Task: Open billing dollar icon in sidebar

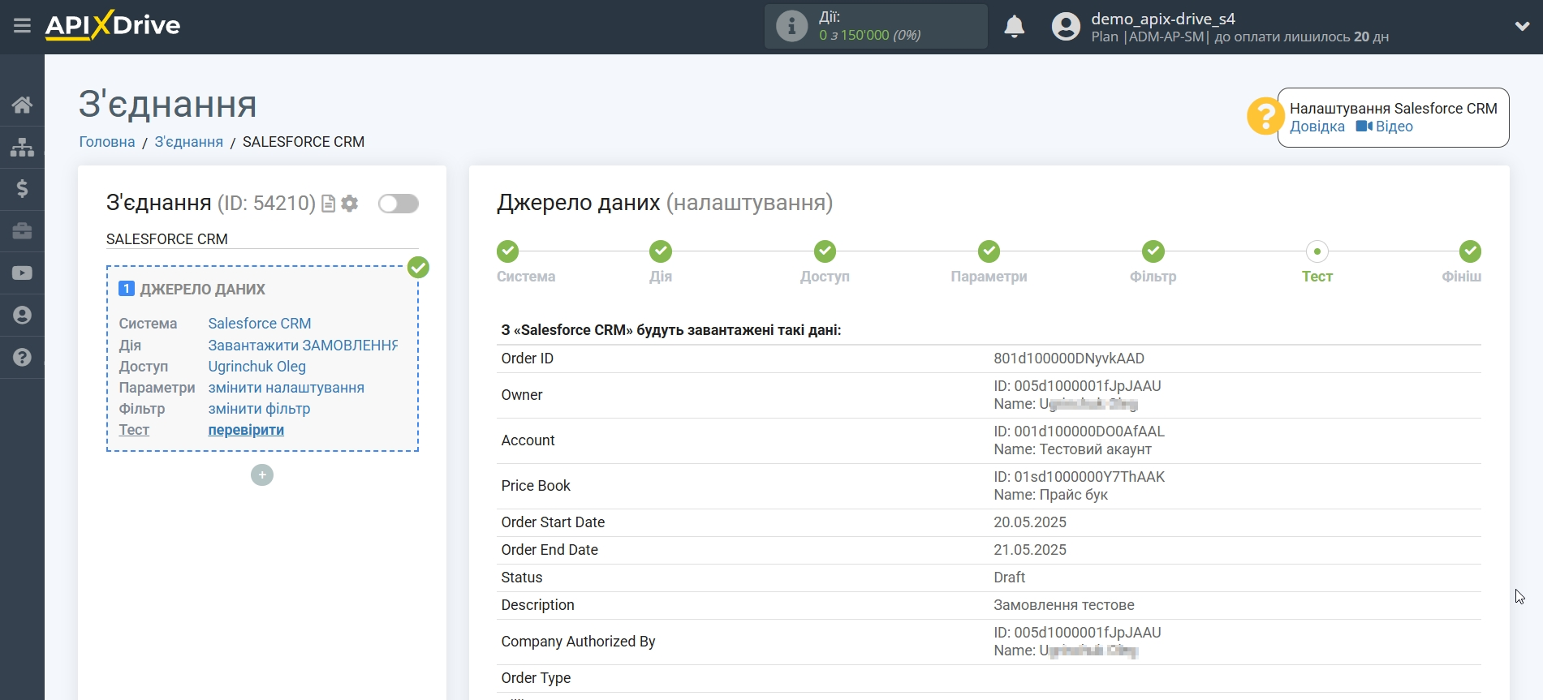Action: (22, 189)
